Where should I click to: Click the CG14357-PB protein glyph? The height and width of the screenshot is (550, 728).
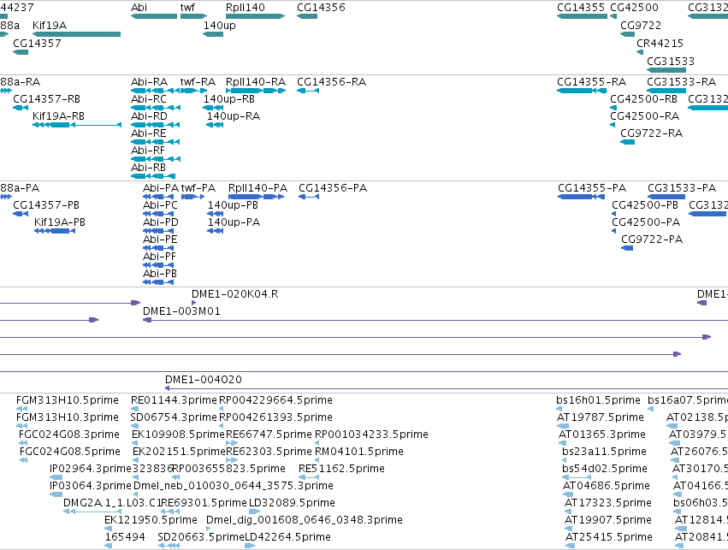pyautogui.click(x=21, y=214)
